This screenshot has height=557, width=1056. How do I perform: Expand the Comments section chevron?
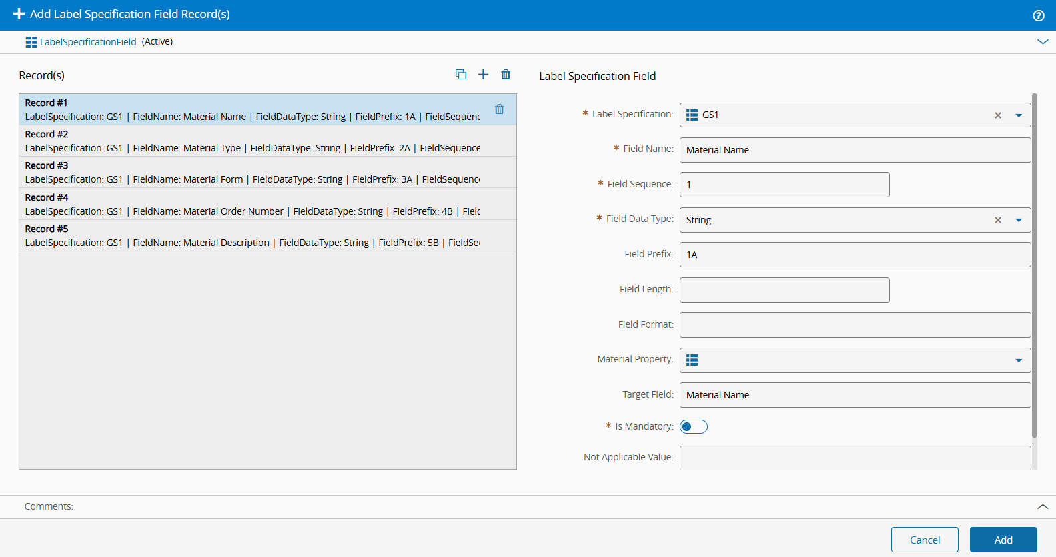[x=1042, y=507]
